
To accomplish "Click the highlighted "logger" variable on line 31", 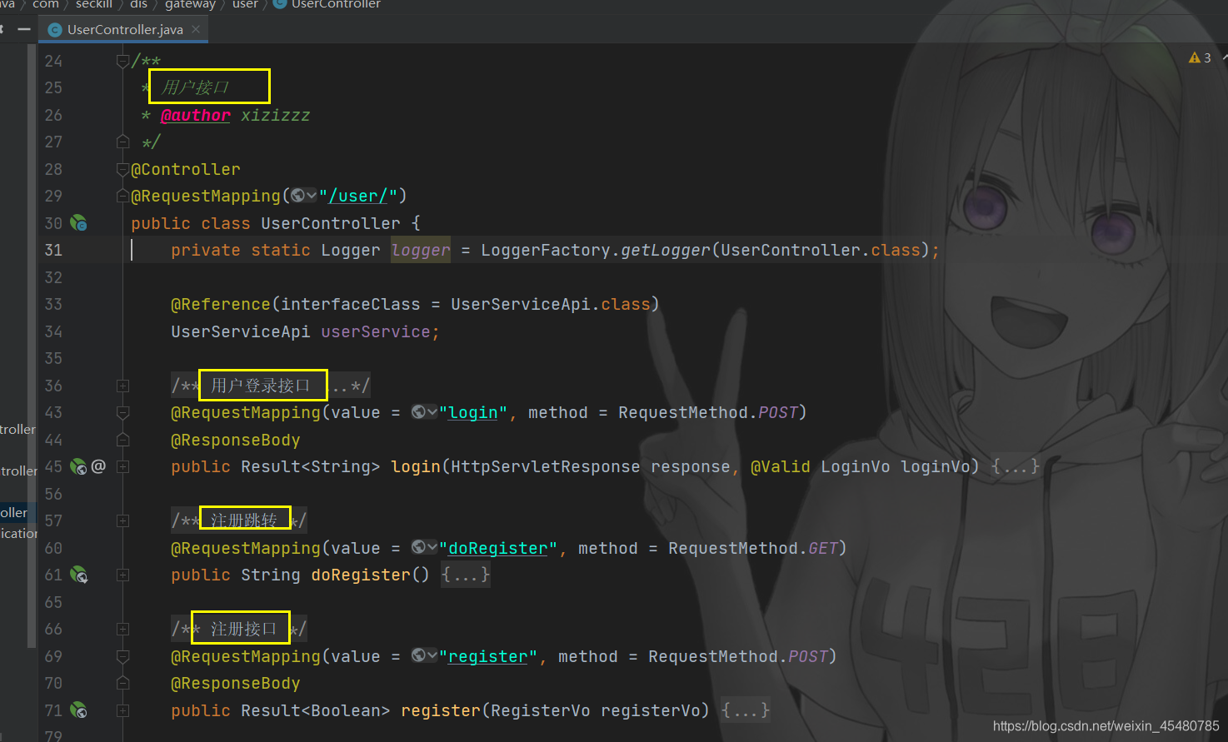I will coord(421,250).
